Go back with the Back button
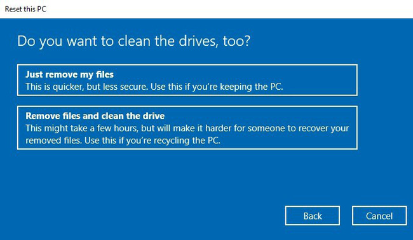The image size is (413, 240). pos(313,216)
